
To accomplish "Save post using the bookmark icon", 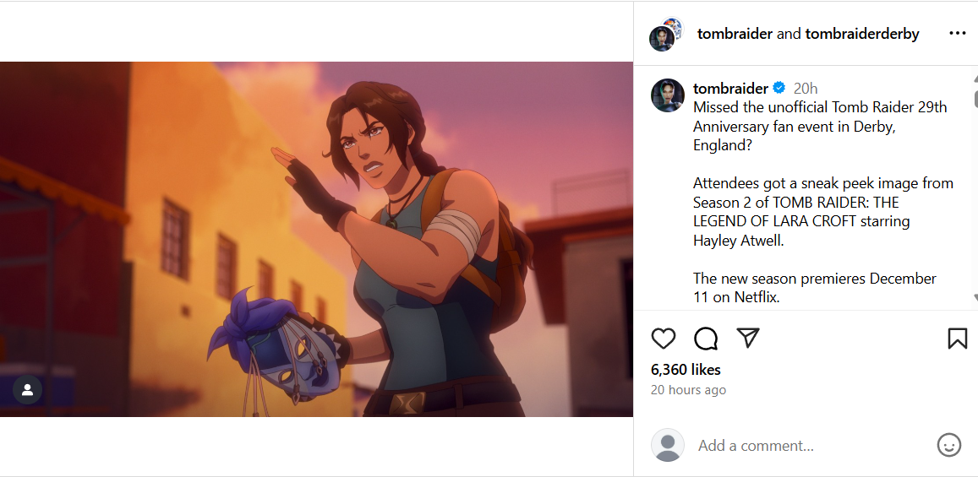I will coord(957,339).
